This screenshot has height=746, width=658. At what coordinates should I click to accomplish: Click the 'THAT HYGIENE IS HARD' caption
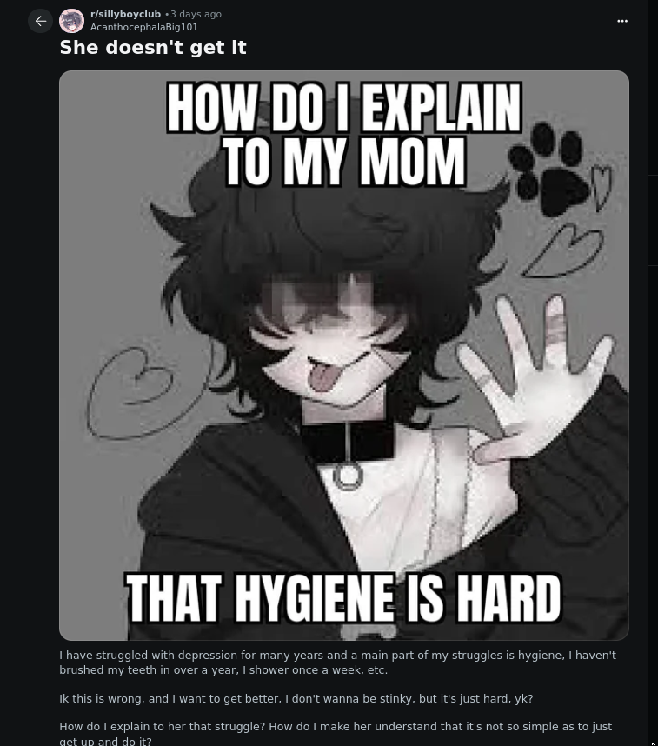pos(343,597)
